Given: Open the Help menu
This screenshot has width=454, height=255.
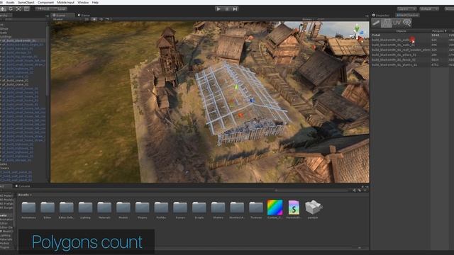Looking at the screenshot, I should (95, 2).
